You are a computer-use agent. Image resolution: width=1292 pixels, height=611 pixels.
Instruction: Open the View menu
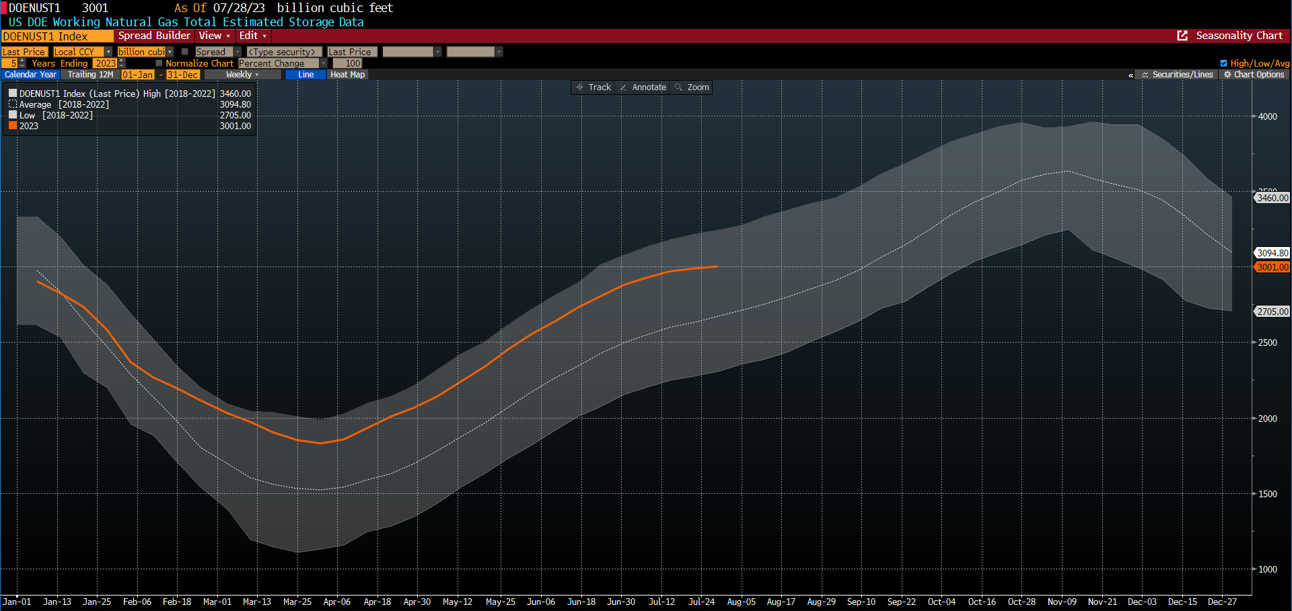214,36
